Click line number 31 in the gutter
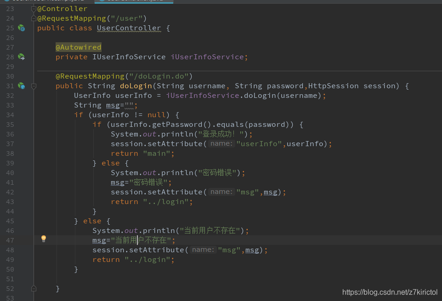The width and height of the screenshot is (442, 301). pyautogui.click(x=10, y=86)
